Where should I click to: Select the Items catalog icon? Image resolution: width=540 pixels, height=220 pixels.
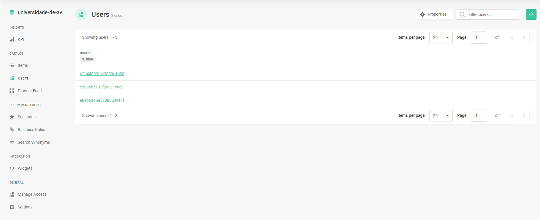coord(12,65)
